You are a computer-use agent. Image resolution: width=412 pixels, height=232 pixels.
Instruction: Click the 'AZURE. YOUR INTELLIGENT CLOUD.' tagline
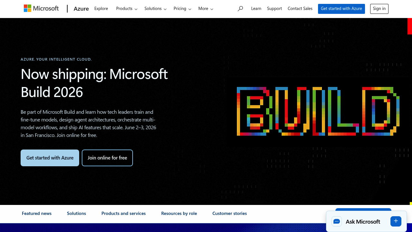(56, 59)
